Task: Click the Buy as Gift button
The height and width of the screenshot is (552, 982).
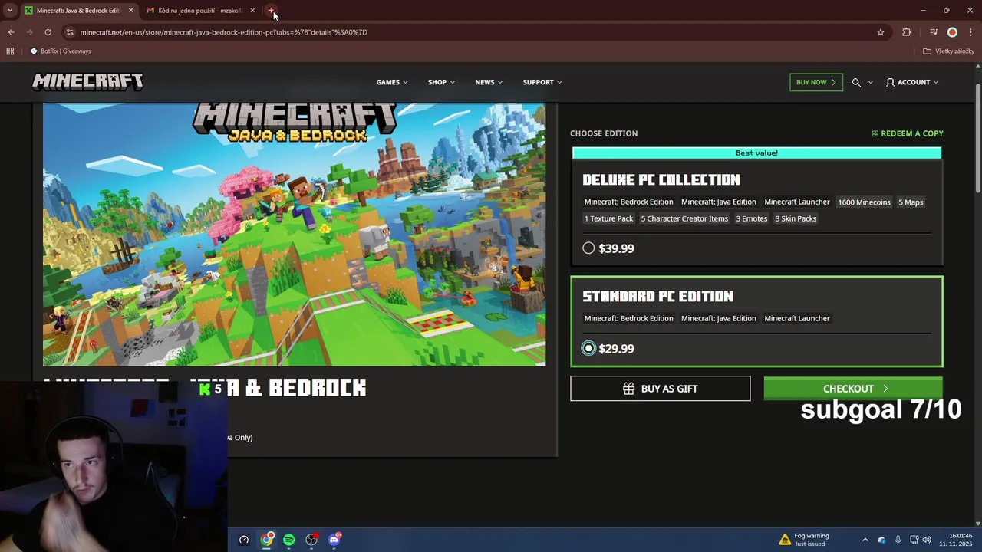Action: pos(660,389)
